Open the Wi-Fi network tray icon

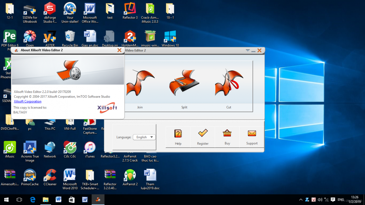tap(326, 200)
